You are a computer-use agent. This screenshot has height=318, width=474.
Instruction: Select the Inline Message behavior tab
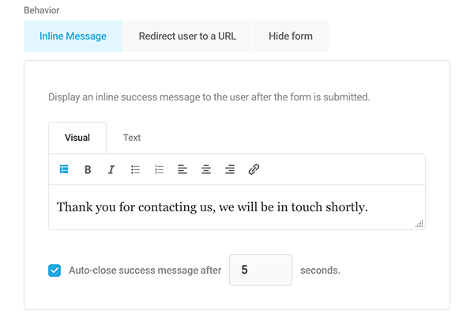point(73,36)
